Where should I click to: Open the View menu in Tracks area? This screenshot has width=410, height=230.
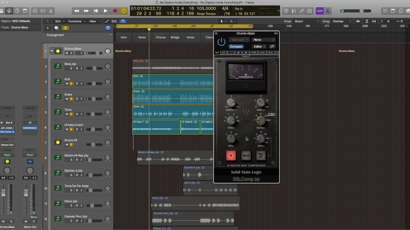click(x=94, y=21)
